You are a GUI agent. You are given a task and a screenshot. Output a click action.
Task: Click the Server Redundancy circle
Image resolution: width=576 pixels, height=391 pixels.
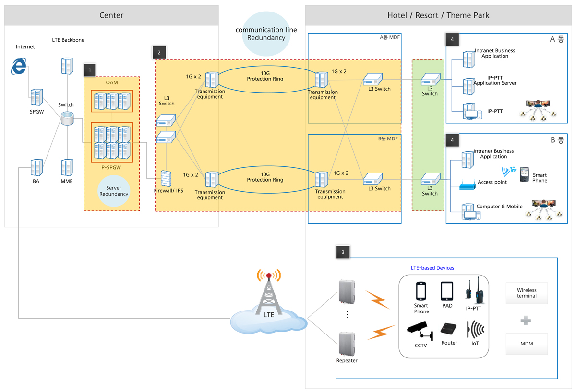114,191
